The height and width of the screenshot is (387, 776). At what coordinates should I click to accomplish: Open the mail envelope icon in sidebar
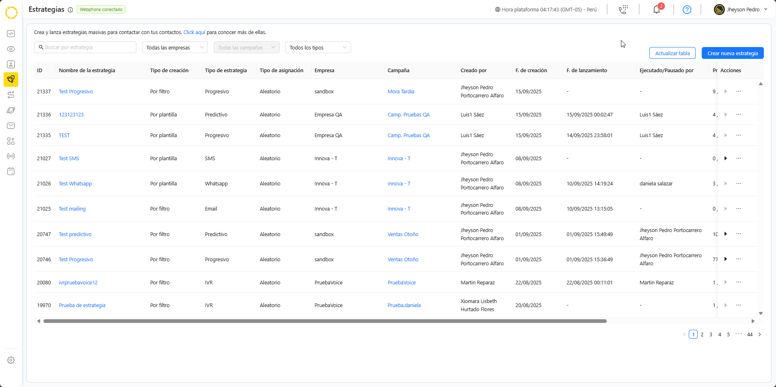coord(11,126)
